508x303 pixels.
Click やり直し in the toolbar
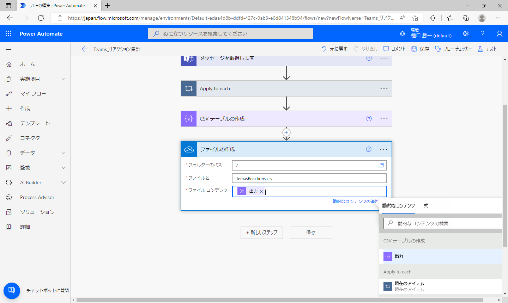tap(365, 49)
